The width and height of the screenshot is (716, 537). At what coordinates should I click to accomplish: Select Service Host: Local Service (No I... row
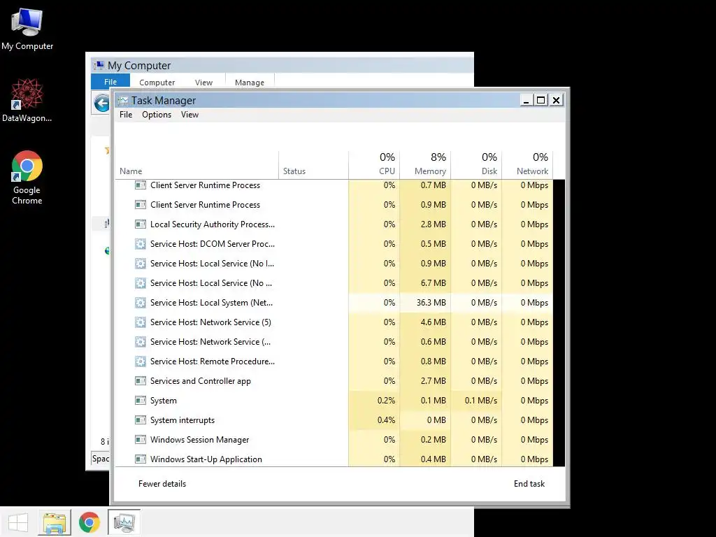point(334,264)
